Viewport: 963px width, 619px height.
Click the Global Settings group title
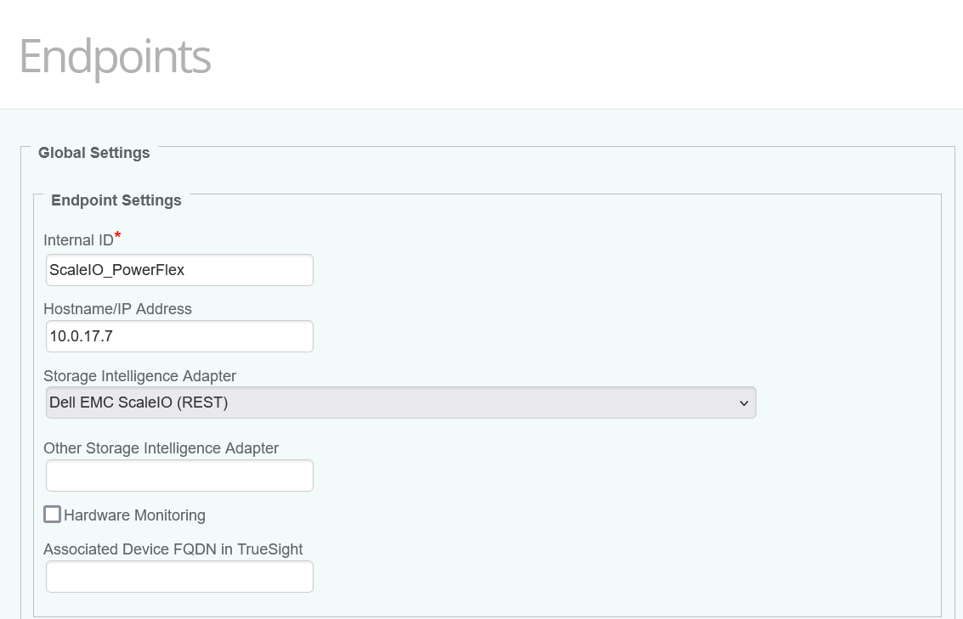[93, 153]
